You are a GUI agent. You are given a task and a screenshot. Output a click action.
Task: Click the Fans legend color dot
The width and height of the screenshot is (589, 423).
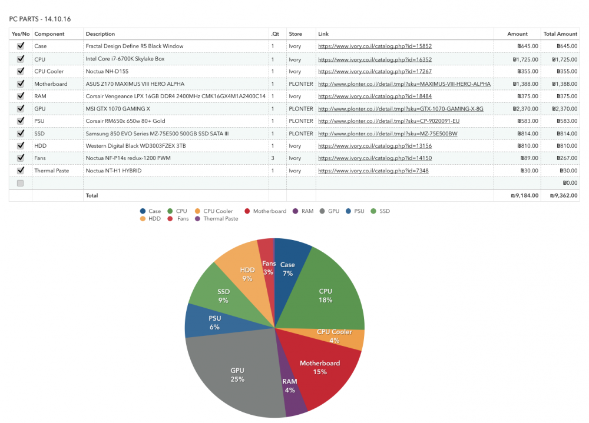(170, 219)
